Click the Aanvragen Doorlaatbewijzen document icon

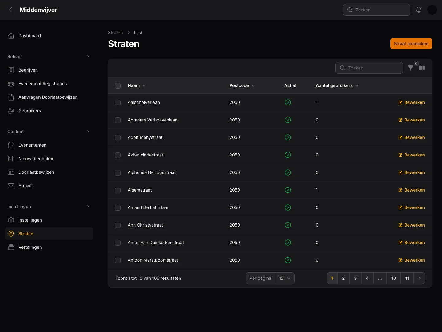[11, 97]
